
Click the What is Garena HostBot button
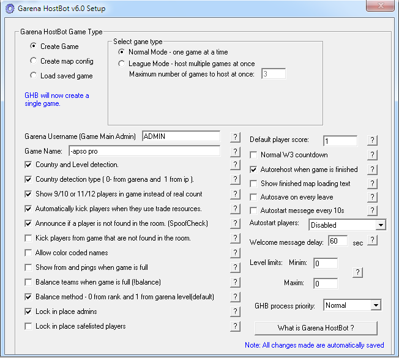[x=316, y=328]
